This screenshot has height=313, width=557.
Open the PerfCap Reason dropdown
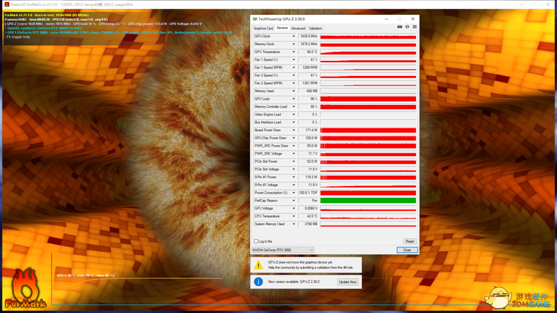coord(294,201)
